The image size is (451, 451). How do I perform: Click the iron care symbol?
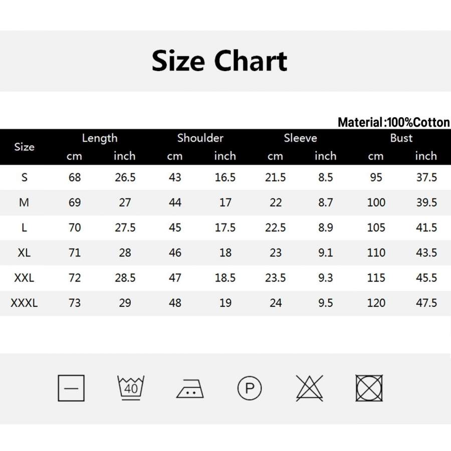click(190, 388)
